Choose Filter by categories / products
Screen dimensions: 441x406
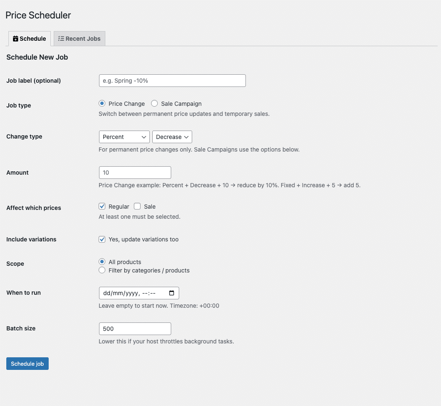(102, 270)
